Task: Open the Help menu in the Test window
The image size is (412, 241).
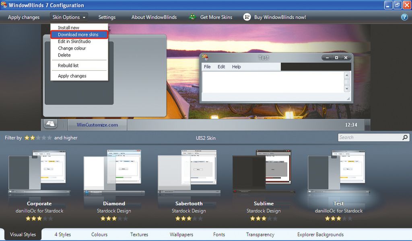Action: [x=236, y=67]
